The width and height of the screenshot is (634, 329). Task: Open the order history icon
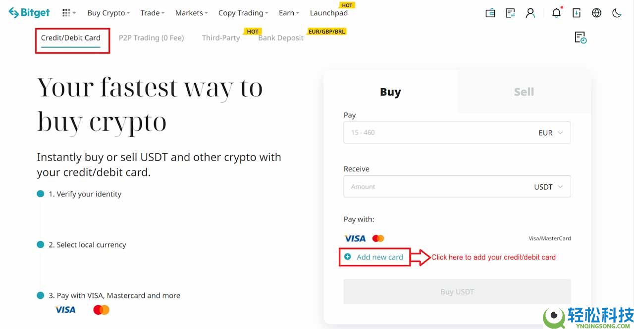581,38
